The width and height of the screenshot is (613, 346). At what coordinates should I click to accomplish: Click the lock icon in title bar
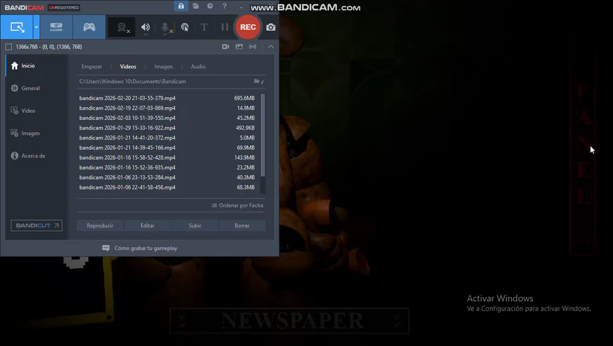[181, 6]
